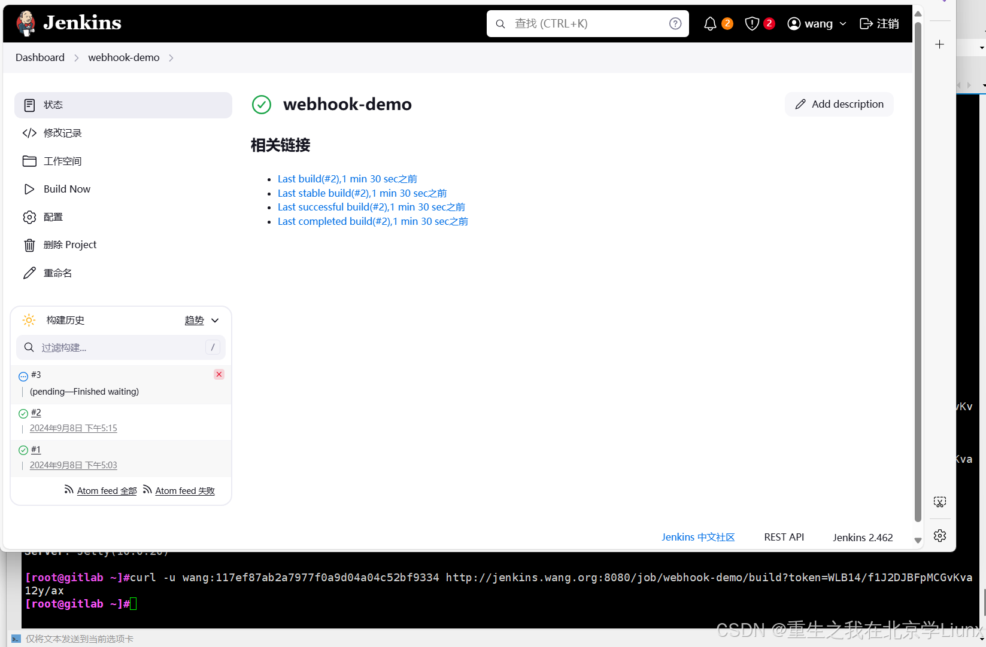This screenshot has width=986, height=647.
Task: Click Jenkins 2.462 version text
Action: tap(863, 538)
